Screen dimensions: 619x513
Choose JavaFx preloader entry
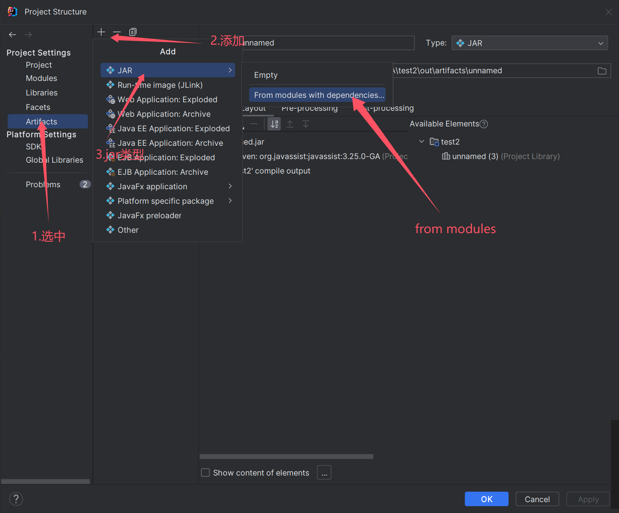click(x=168, y=215)
